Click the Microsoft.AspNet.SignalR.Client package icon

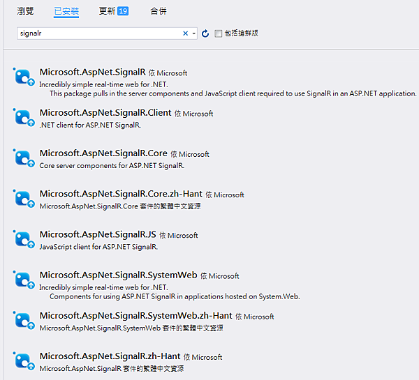24,118
